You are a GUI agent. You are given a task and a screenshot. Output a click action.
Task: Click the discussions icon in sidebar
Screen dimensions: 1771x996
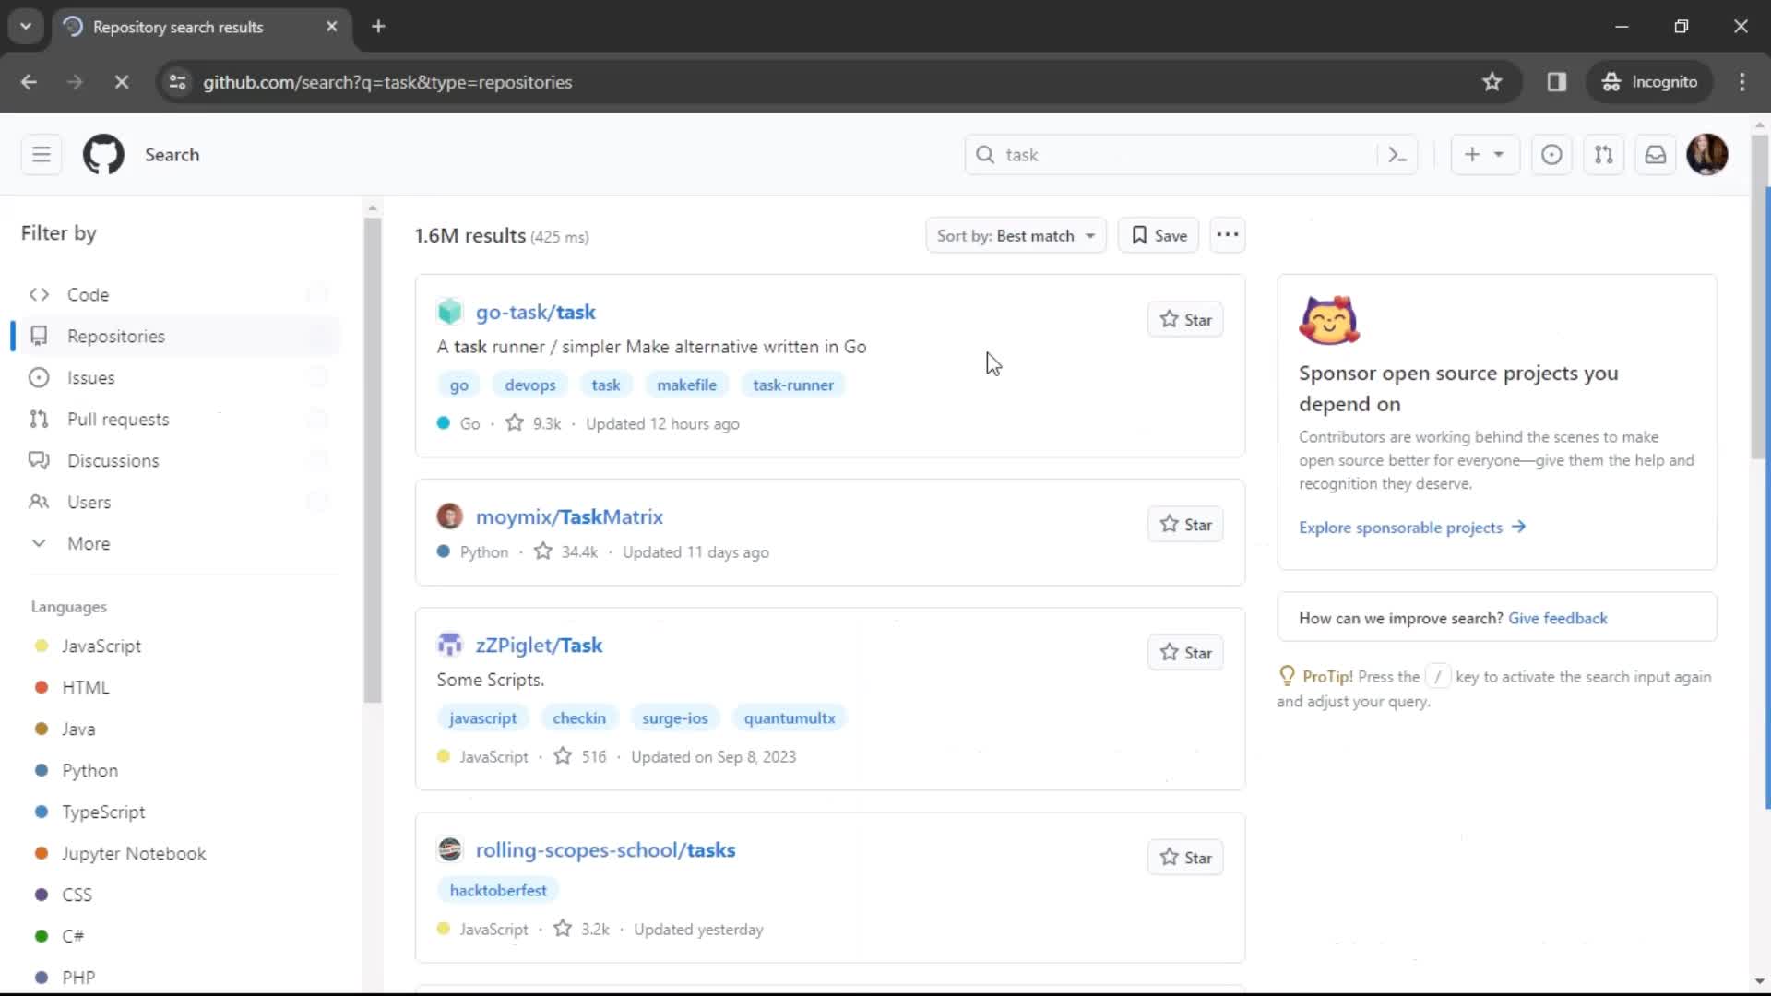[41, 459]
